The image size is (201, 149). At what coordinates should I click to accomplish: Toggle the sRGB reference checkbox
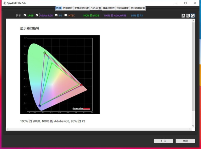tap(25, 15)
